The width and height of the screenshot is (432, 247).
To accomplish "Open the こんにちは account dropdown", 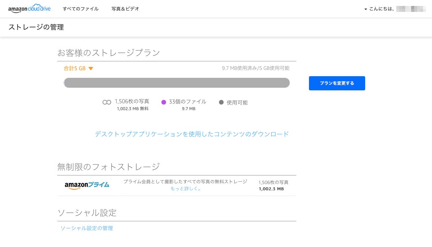I will point(395,9).
